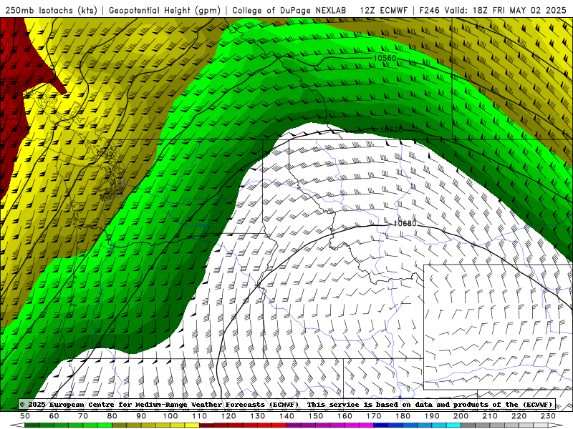Click the 220 value on the color scale

(x=519, y=416)
